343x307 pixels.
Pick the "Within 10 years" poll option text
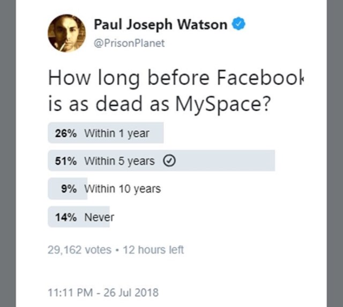click(122, 189)
